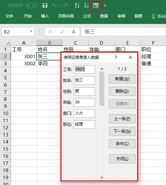
Task: Expand the Redo history dropdown arrow
Action: (x=71, y=5)
